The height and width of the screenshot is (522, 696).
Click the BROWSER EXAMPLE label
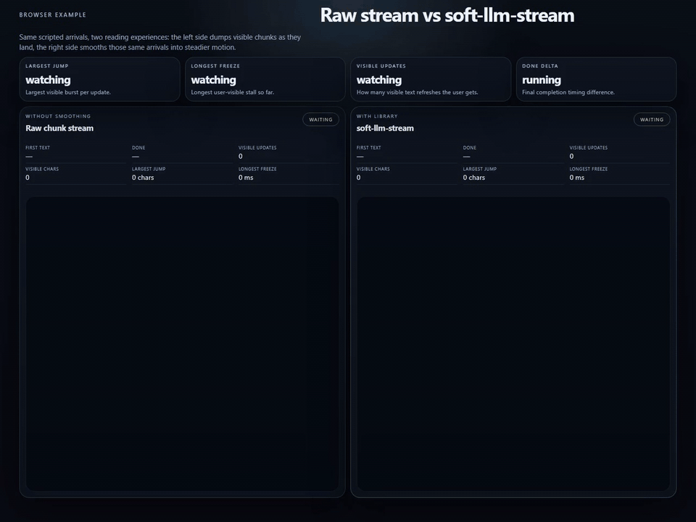pyautogui.click(x=53, y=14)
